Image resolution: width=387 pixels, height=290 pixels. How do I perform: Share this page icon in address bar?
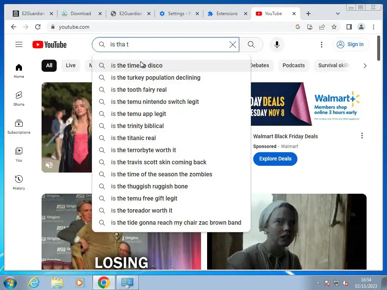click(x=322, y=27)
